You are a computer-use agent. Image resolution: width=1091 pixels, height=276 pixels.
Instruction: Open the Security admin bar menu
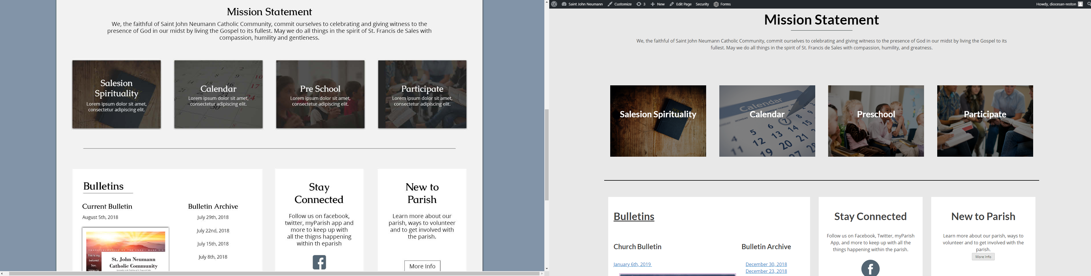click(702, 4)
